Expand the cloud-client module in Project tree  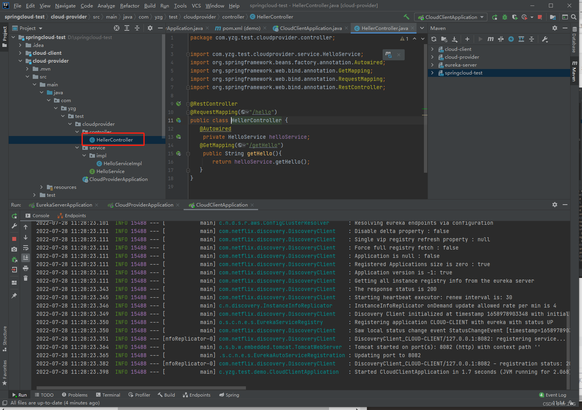pos(20,53)
